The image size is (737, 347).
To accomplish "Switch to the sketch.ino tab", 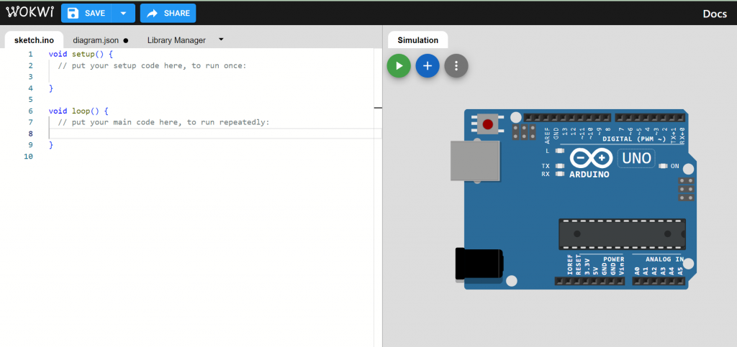I will (x=34, y=40).
